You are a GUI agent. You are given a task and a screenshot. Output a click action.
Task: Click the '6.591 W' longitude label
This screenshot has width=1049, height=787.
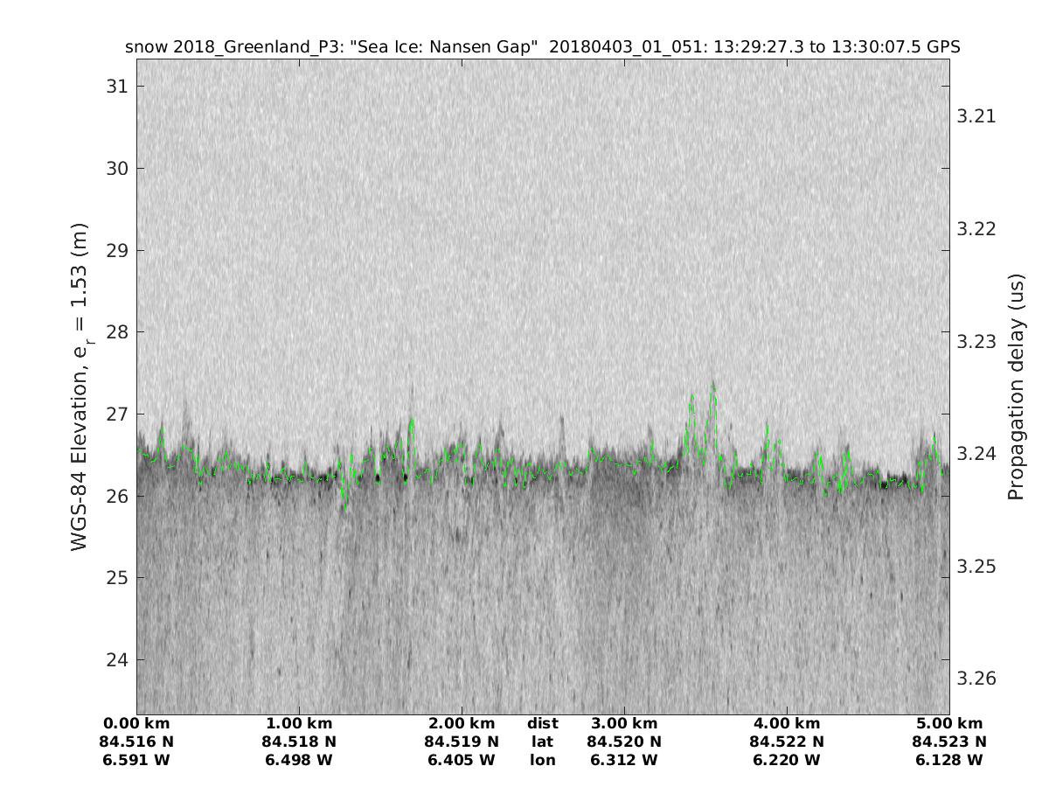[136, 760]
